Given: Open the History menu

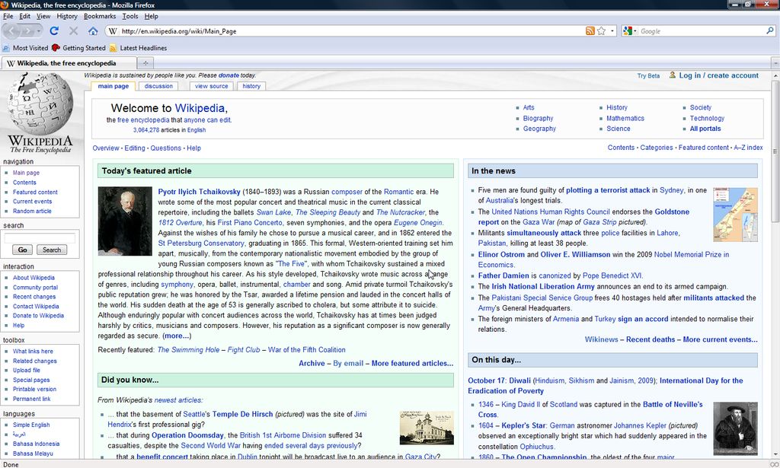Looking at the screenshot, I should [67, 16].
